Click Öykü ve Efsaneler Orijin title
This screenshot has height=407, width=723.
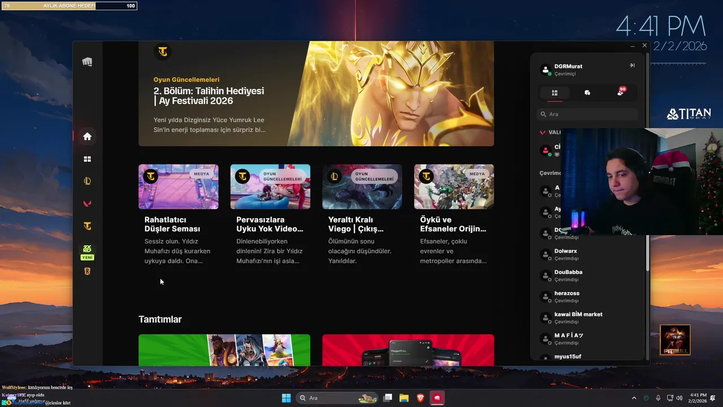[x=453, y=224]
